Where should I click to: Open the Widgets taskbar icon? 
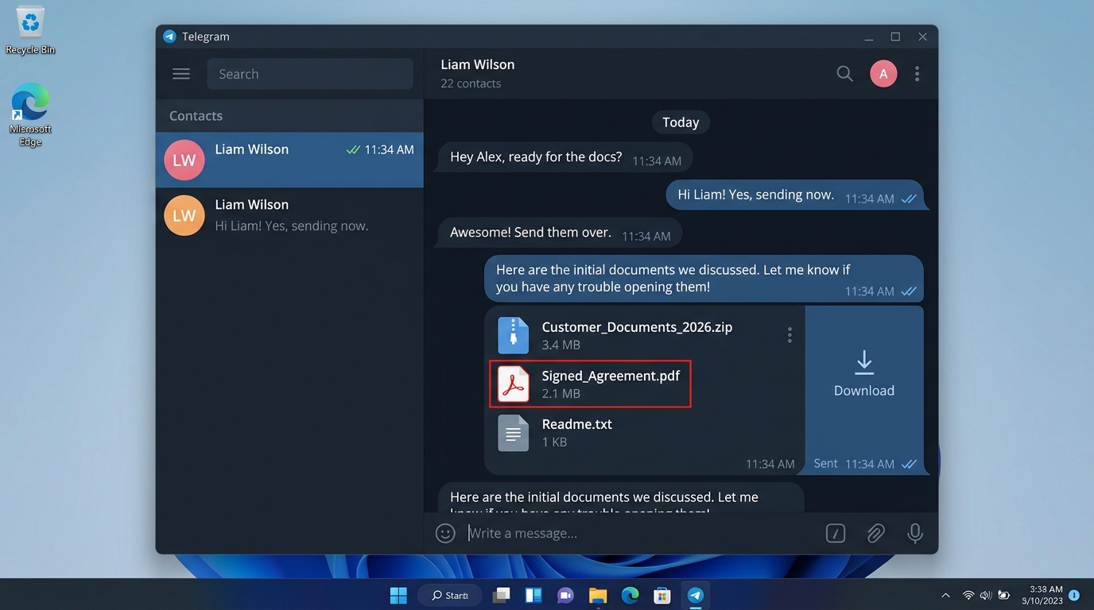coord(533,595)
